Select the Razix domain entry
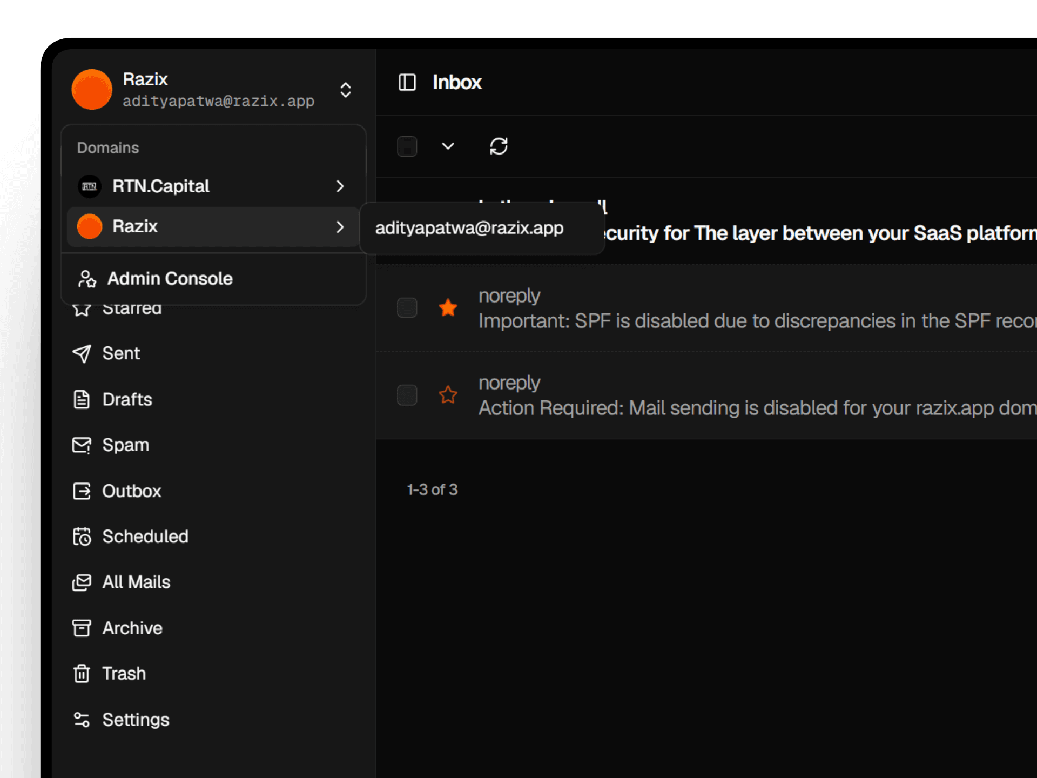The height and width of the screenshot is (778, 1037). (213, 226)
